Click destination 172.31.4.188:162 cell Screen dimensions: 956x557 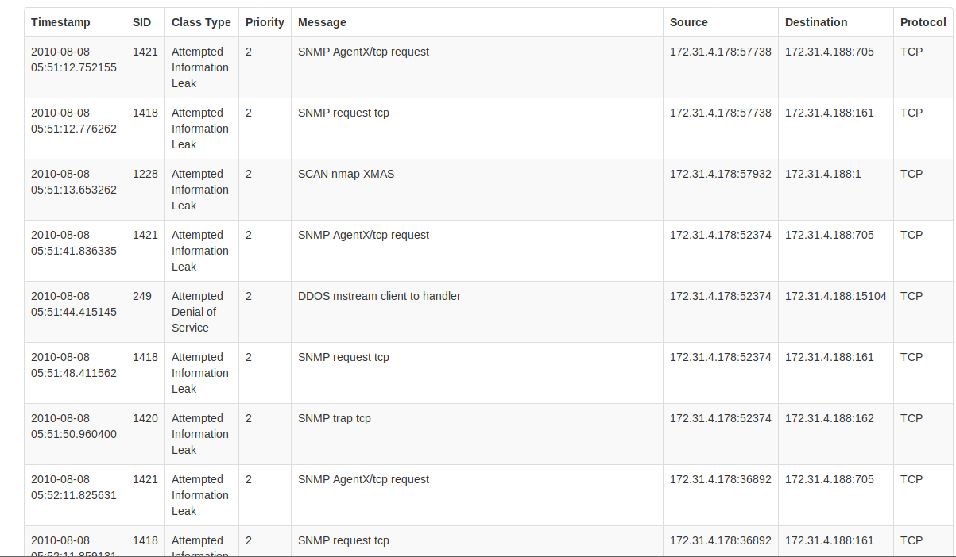829,418
